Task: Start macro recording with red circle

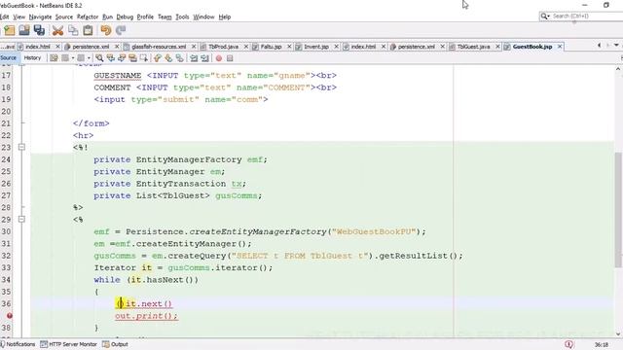Action: click(x=218, y=58)
